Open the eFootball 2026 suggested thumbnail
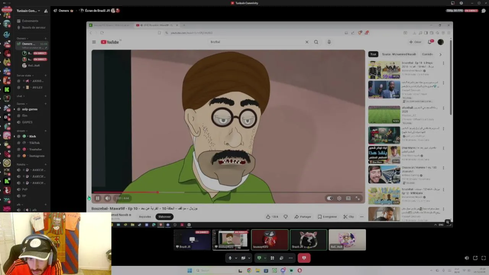Screen dimensions: 489x275 [x=384, y=115]
